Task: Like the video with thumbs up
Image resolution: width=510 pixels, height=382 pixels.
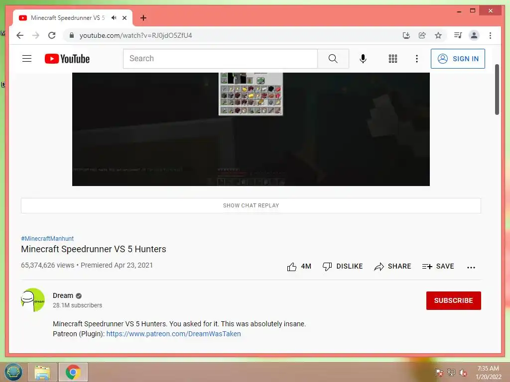Action: click(x=299, y=267)
